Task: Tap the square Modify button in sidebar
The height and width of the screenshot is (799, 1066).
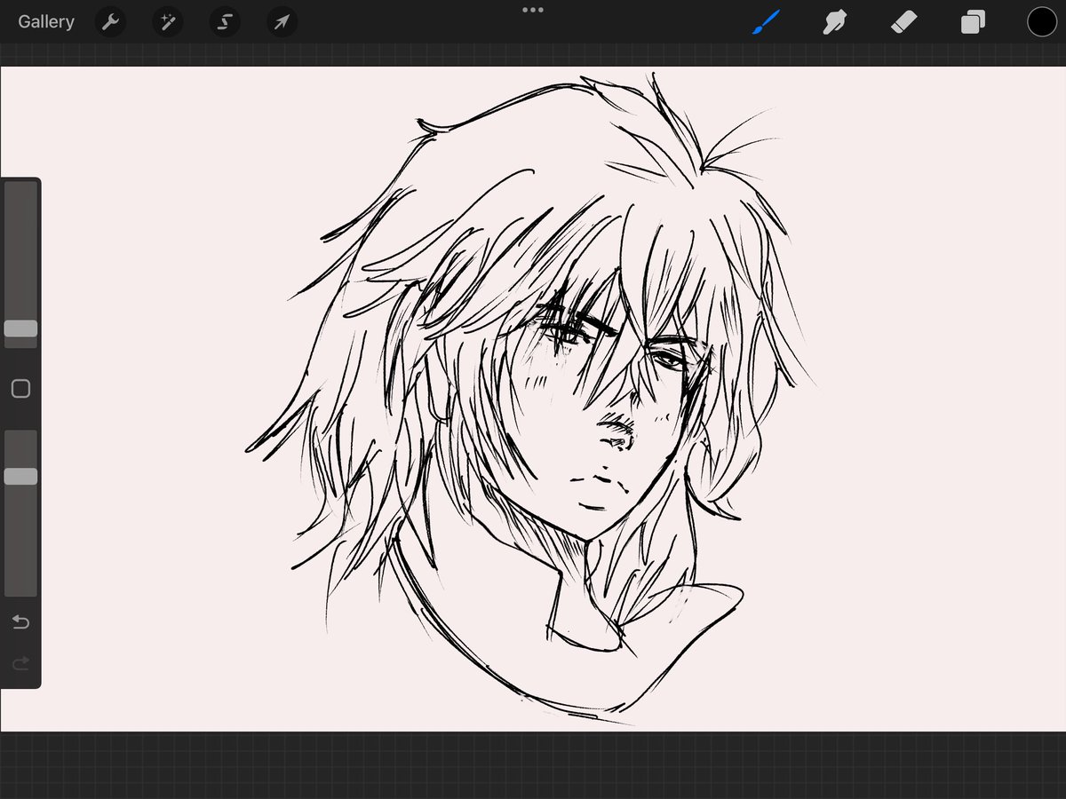Action: click(20, 389)
